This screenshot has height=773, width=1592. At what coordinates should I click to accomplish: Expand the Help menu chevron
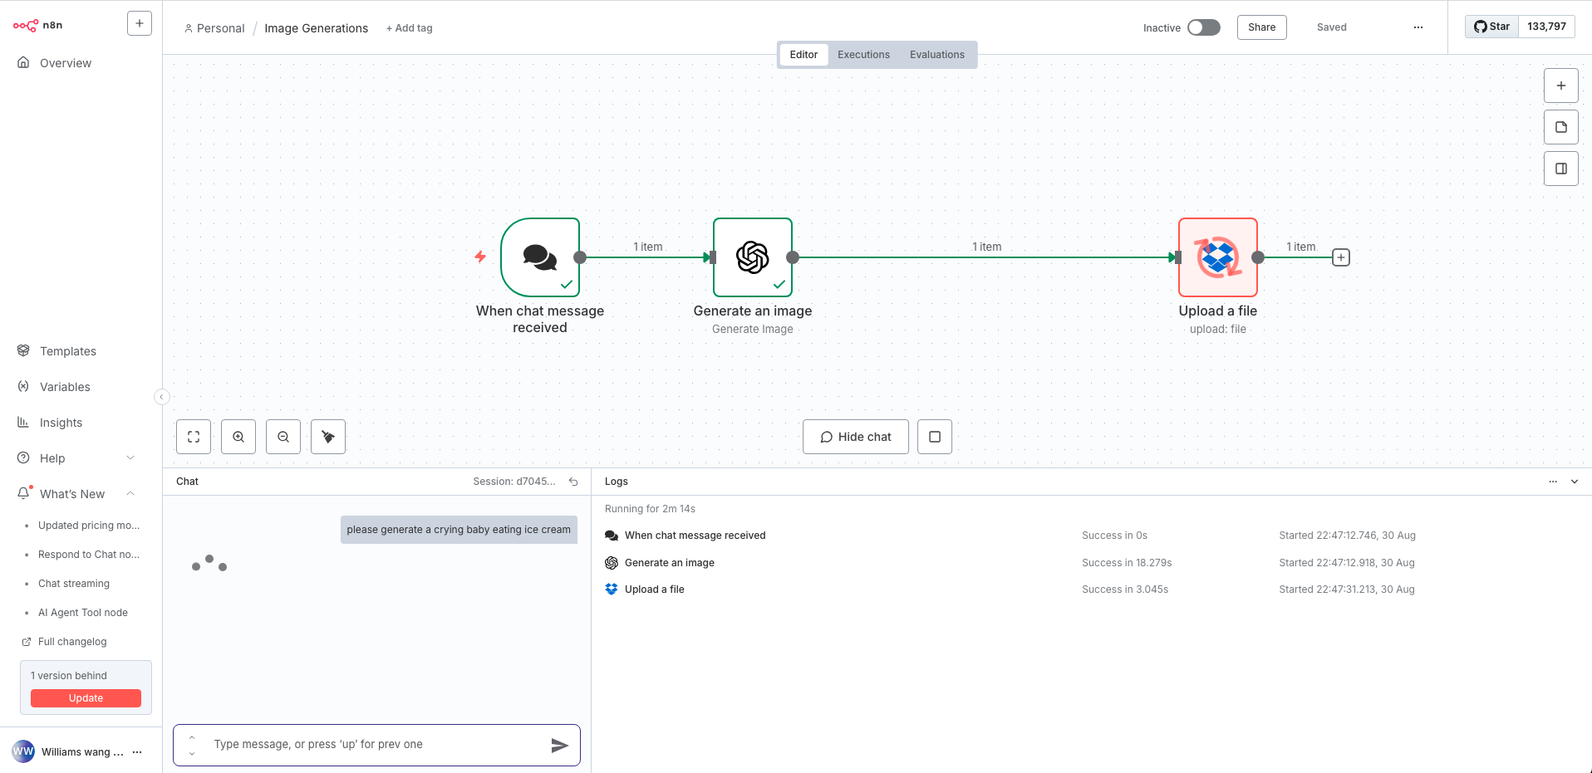(130, 458)
